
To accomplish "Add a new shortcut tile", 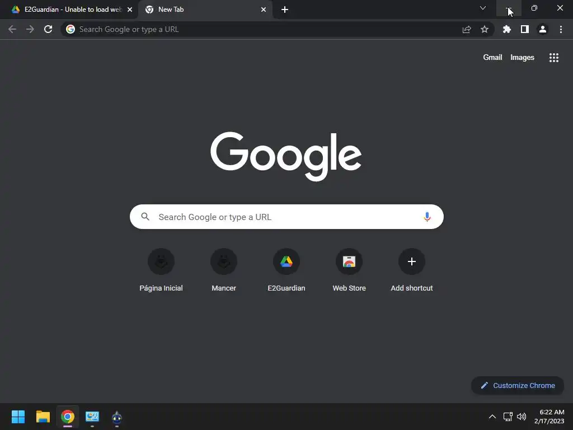I will [412, 270].
